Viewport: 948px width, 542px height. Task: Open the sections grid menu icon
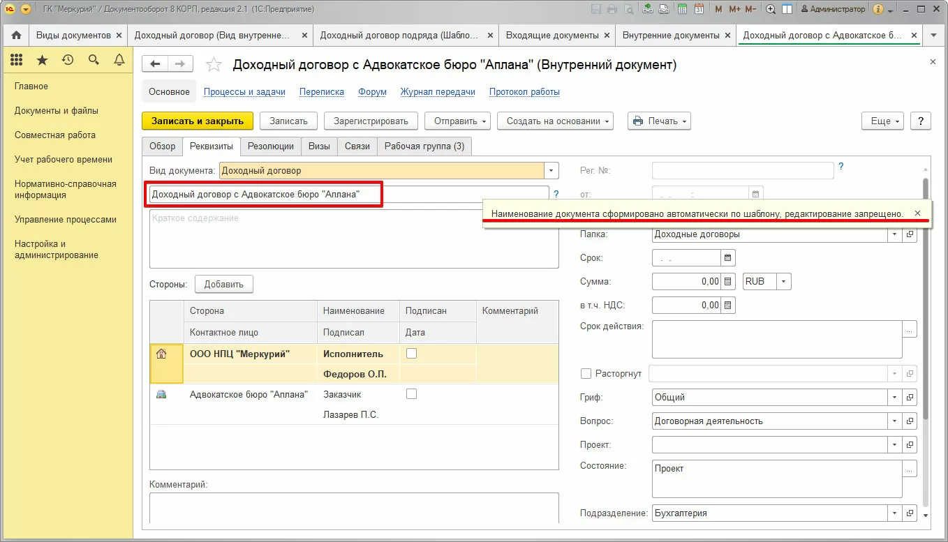tap(17, 61)
